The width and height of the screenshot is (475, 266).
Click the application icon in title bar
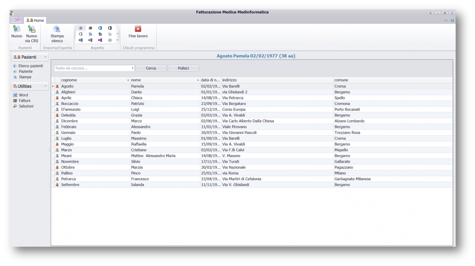click(x=12, y=13)
